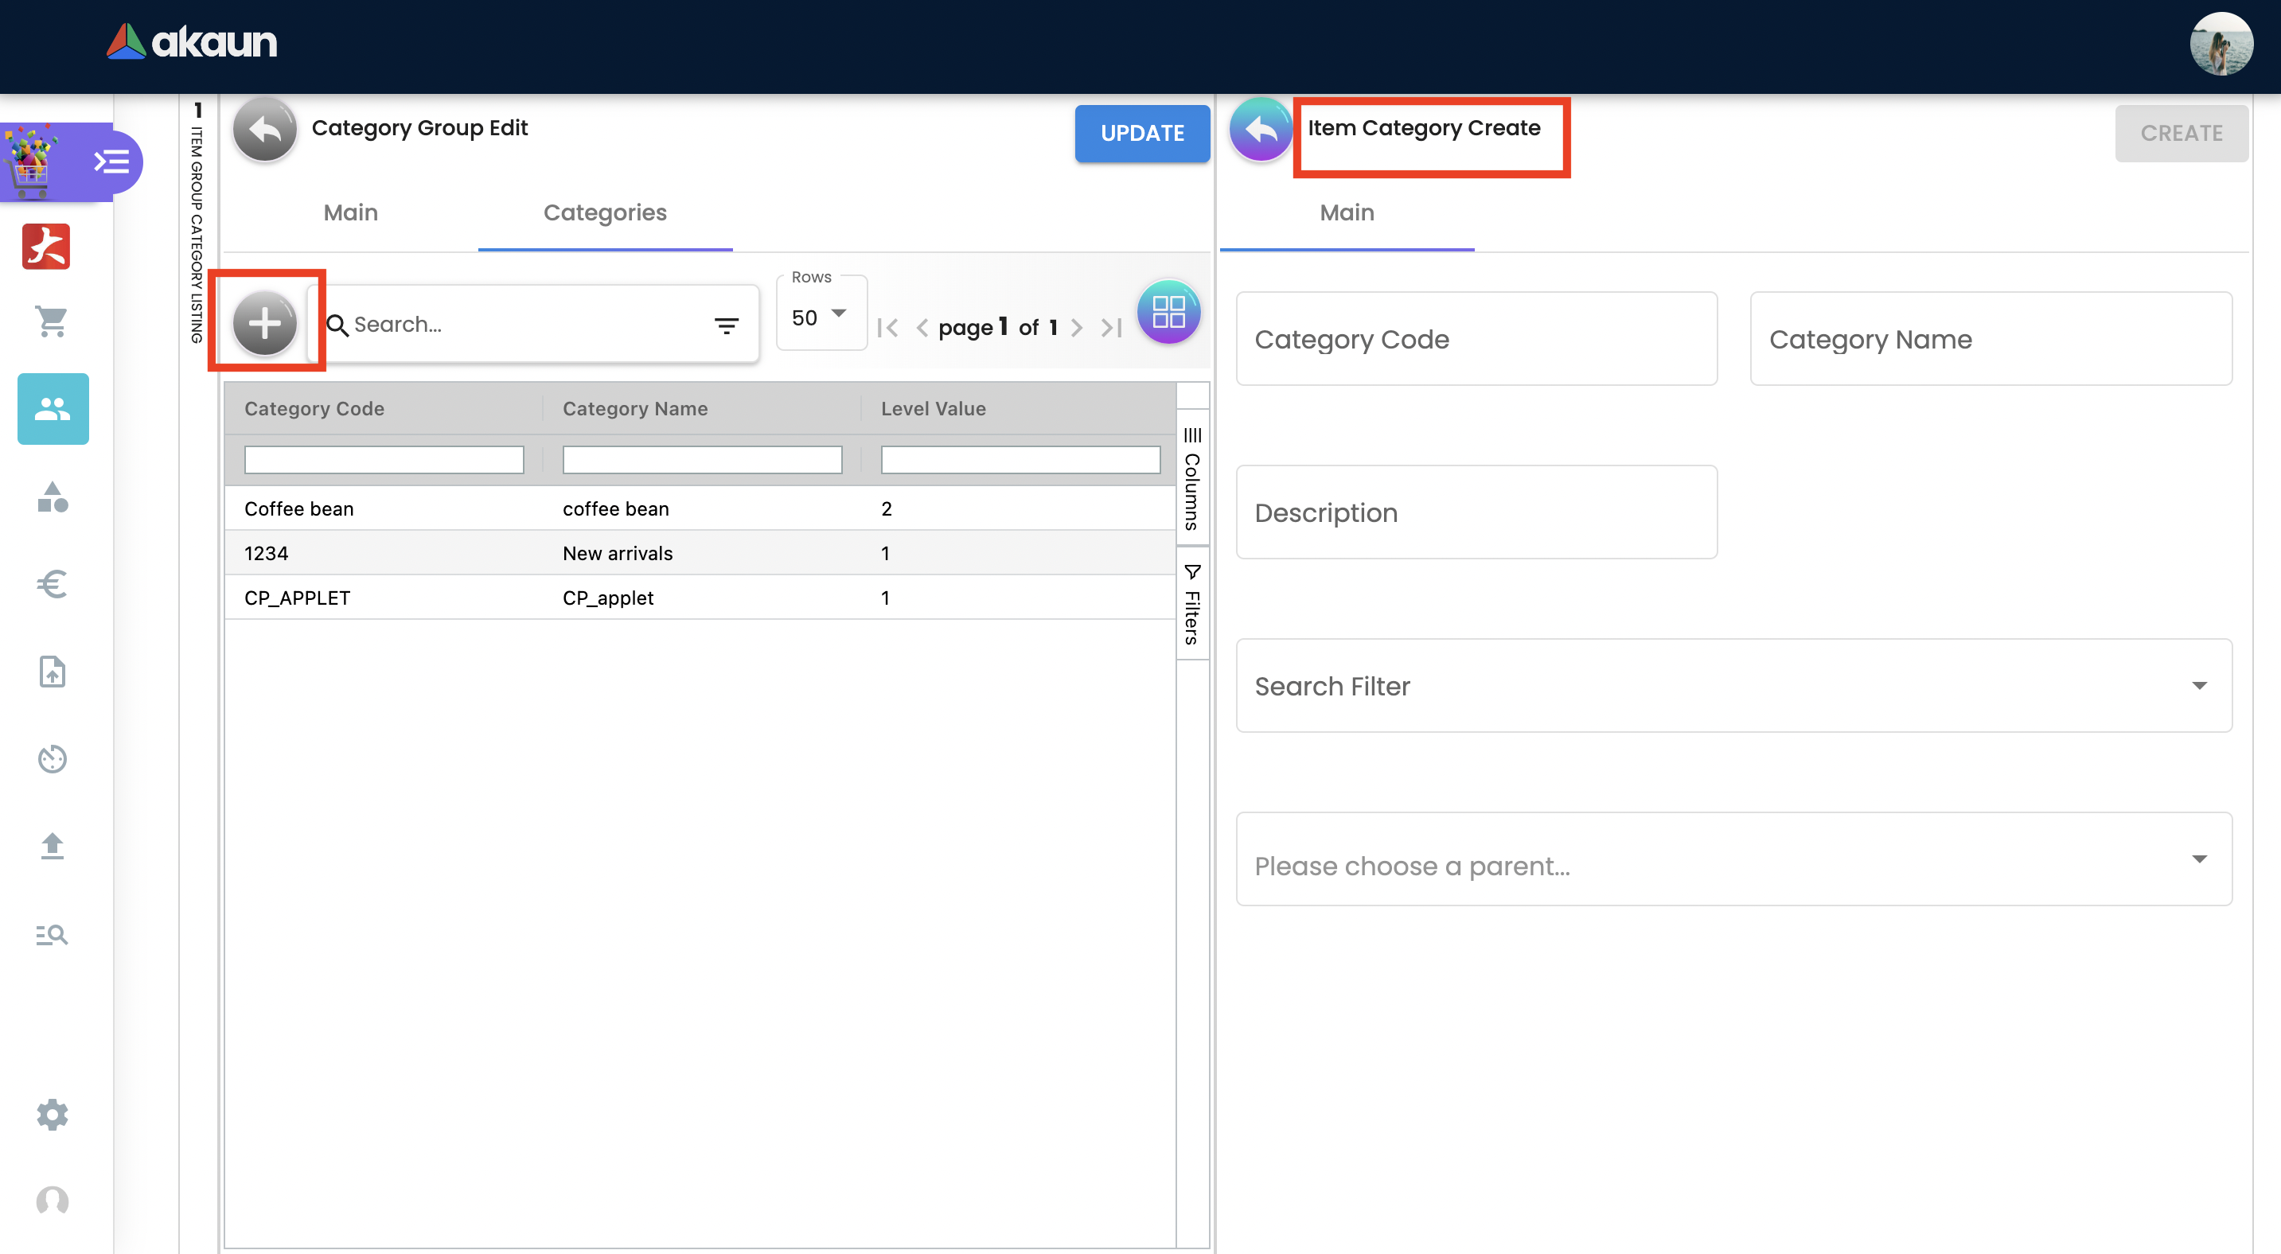Click the plus add category button
The height and width of the screenshot is (1254, 2281).
[264, 324]
